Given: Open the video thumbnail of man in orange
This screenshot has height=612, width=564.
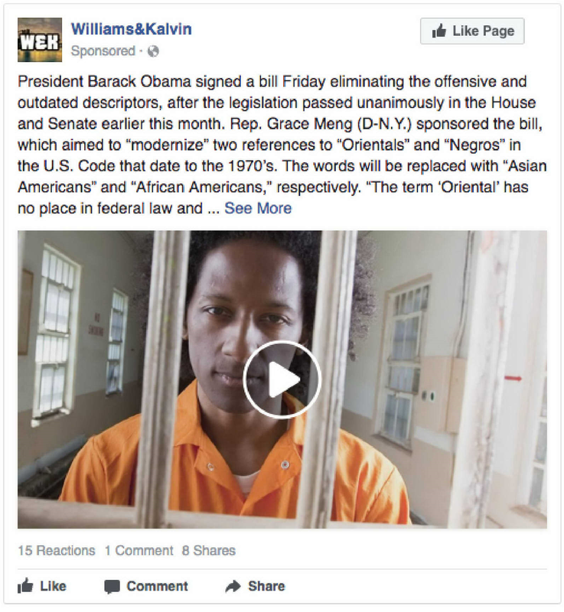Looking at the screenshot, I should [x=282, y=379].
